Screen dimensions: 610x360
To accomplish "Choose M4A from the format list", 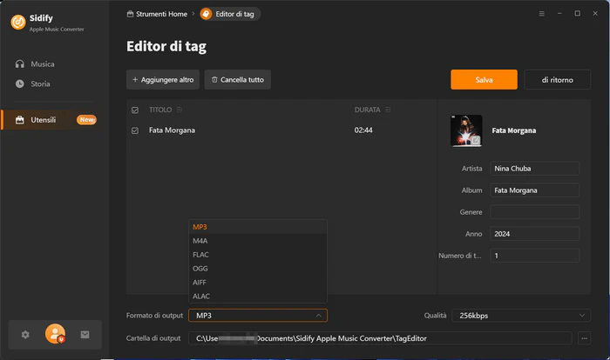I will (x=258, y=241).
